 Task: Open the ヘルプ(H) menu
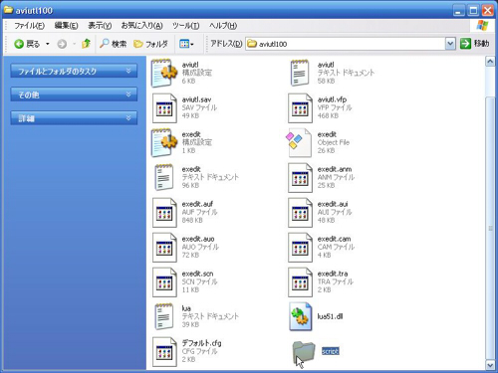point(223,26)
